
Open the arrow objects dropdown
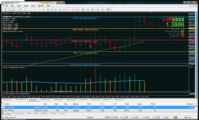click(x=49, y=9)
